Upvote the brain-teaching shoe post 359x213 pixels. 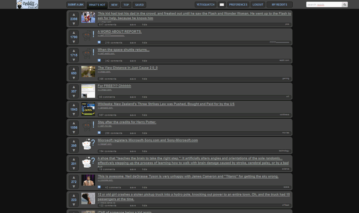pyautogui.click(x=74, y=159)
